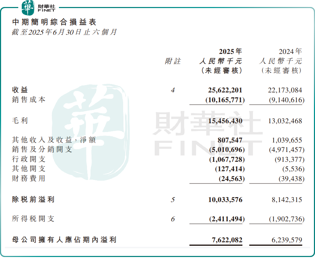Click the 2024年 column header
315x264 pixels.
pyautogui.click(x=290, y=51)
